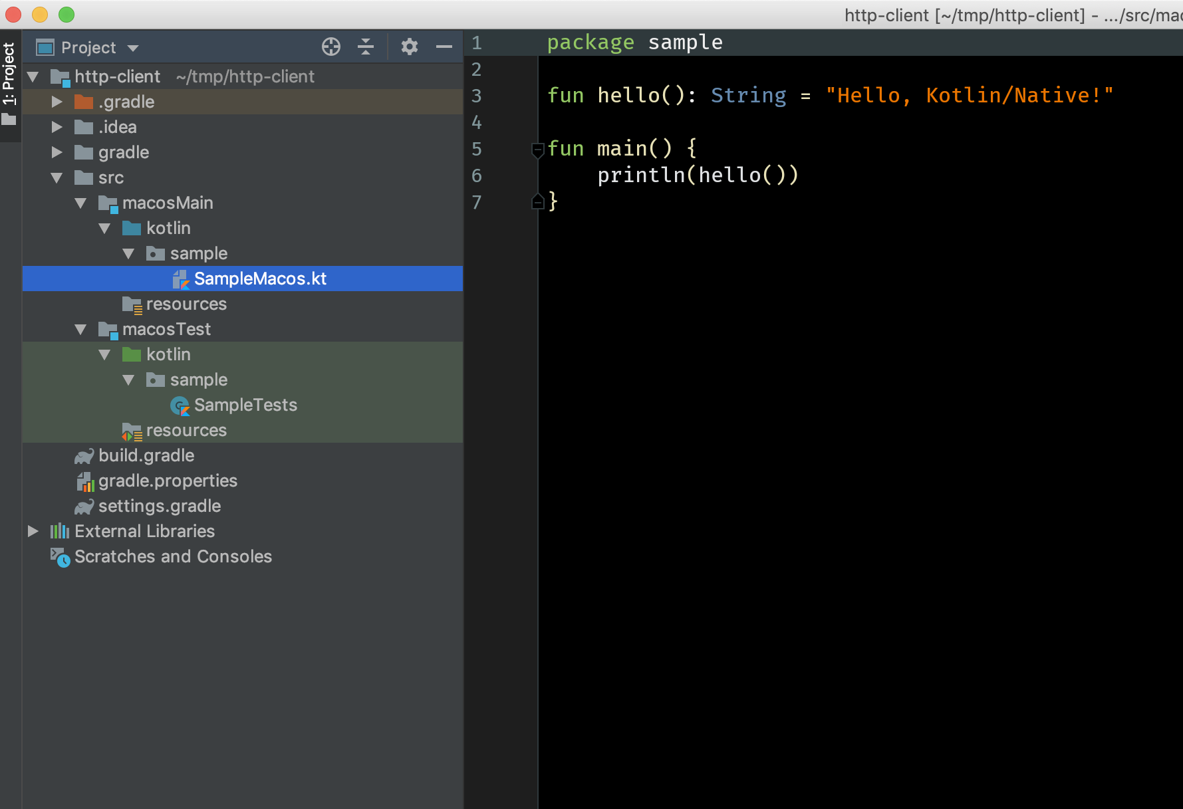Click the macosMain module folder icon
1183x809 pixels.
(108, 203)
